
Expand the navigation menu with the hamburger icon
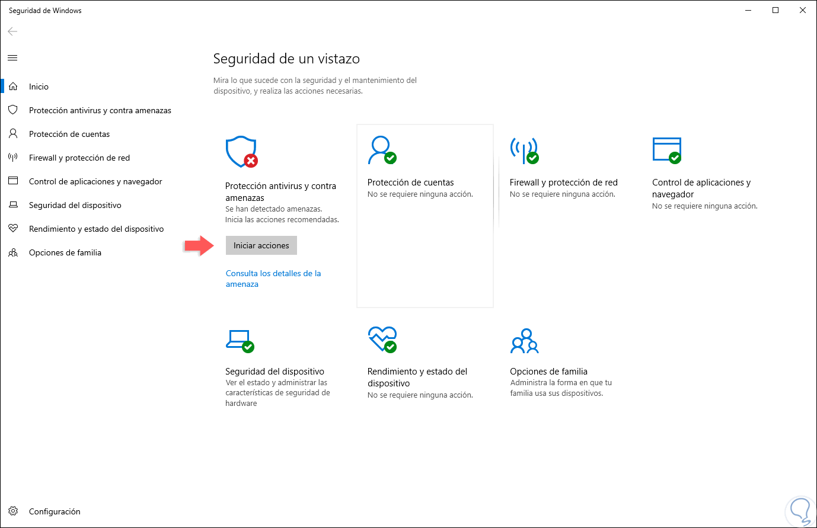(12, 57)
